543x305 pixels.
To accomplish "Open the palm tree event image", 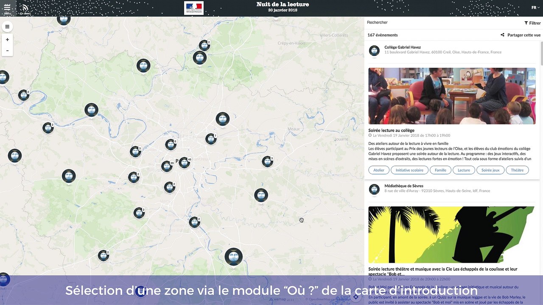I will [x=452, y=235].
